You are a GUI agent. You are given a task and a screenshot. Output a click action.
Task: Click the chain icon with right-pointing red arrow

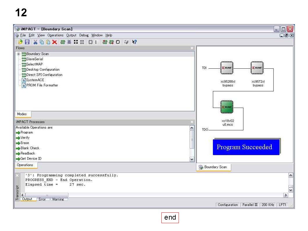(x=111, y=42)
